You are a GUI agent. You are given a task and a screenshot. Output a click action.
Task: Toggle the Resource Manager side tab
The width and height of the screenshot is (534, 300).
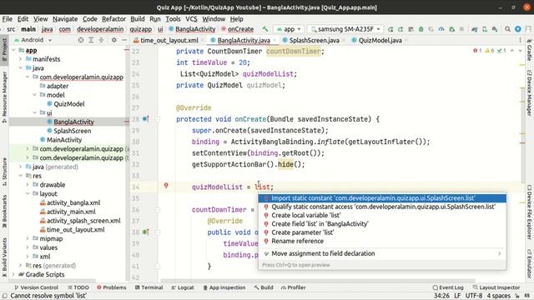tap(4, 97)
